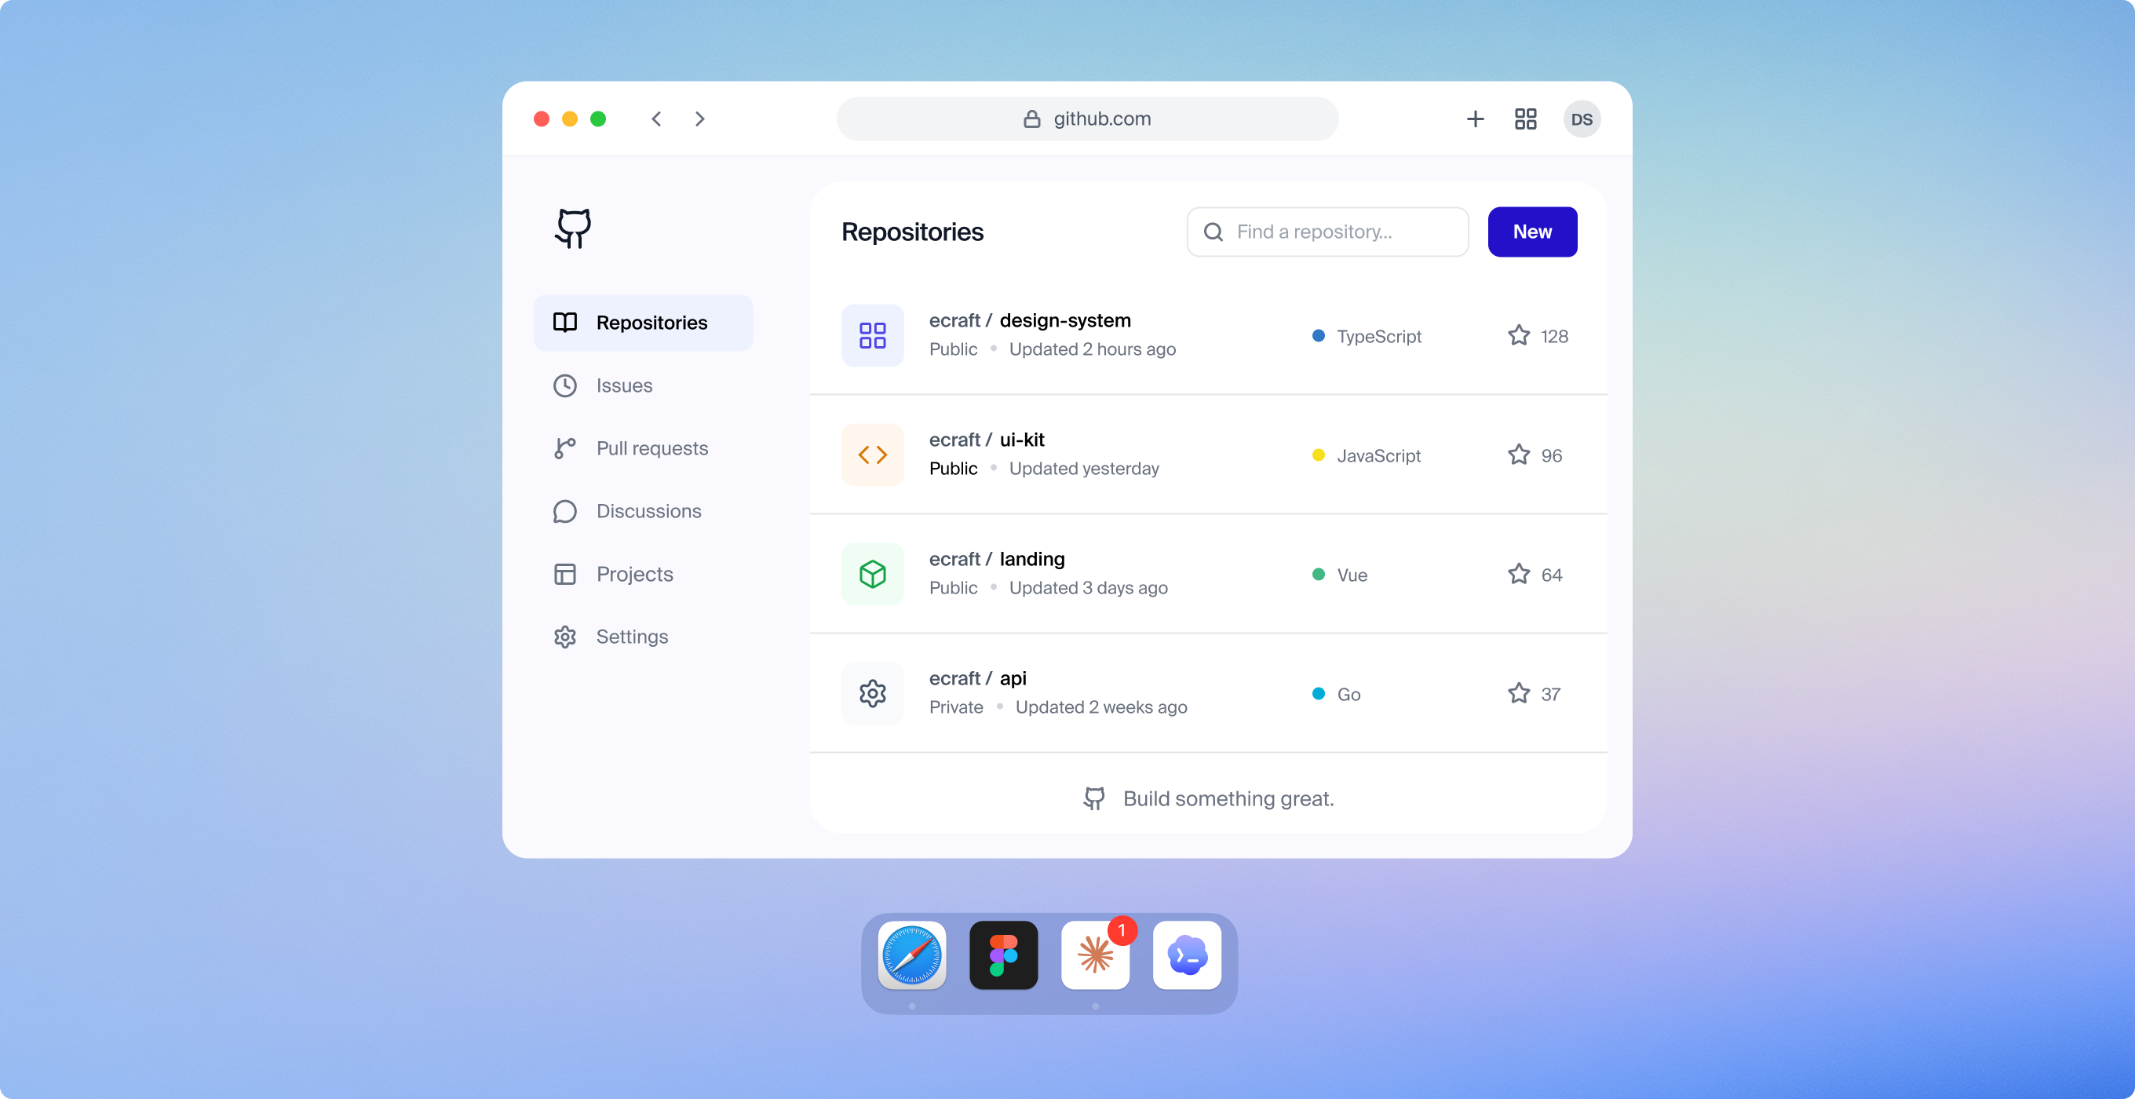Screen dimensions: 2135x1099
Task: Click the search magnifier icon
Action: (x=1213, y=232)
